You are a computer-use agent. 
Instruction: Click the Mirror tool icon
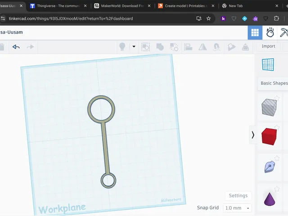point(202,47)
